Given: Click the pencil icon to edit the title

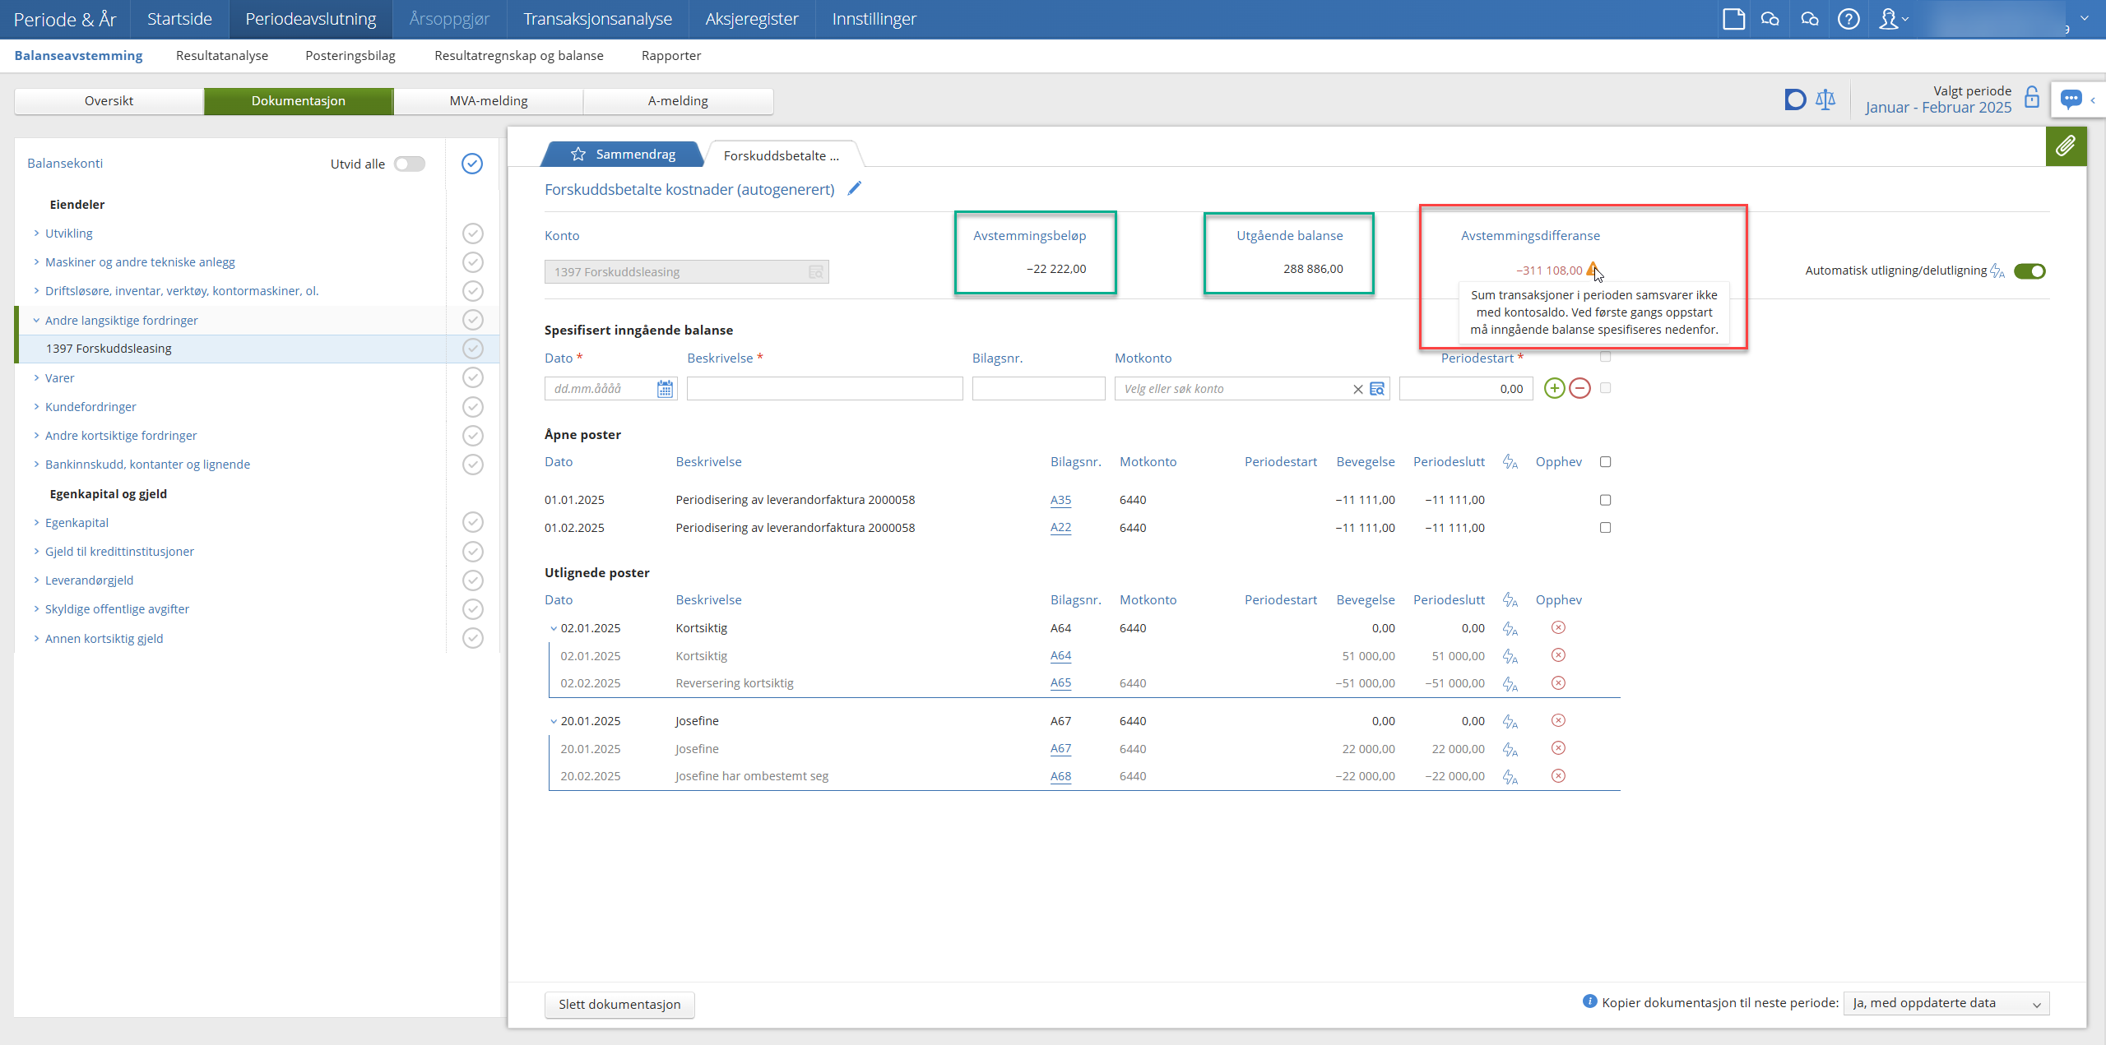Looking at the screenshot, I should 855,188.
